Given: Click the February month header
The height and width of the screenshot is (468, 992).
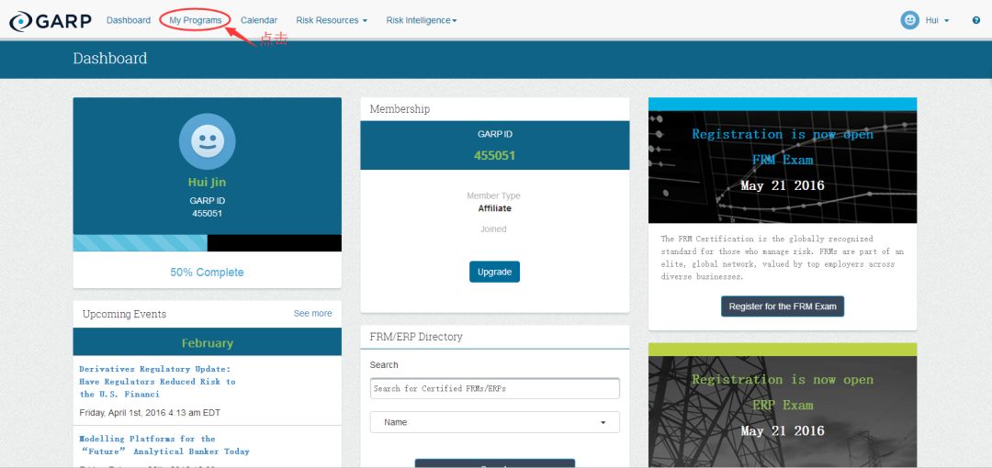Looking at the screenshot, I should 208,342.
